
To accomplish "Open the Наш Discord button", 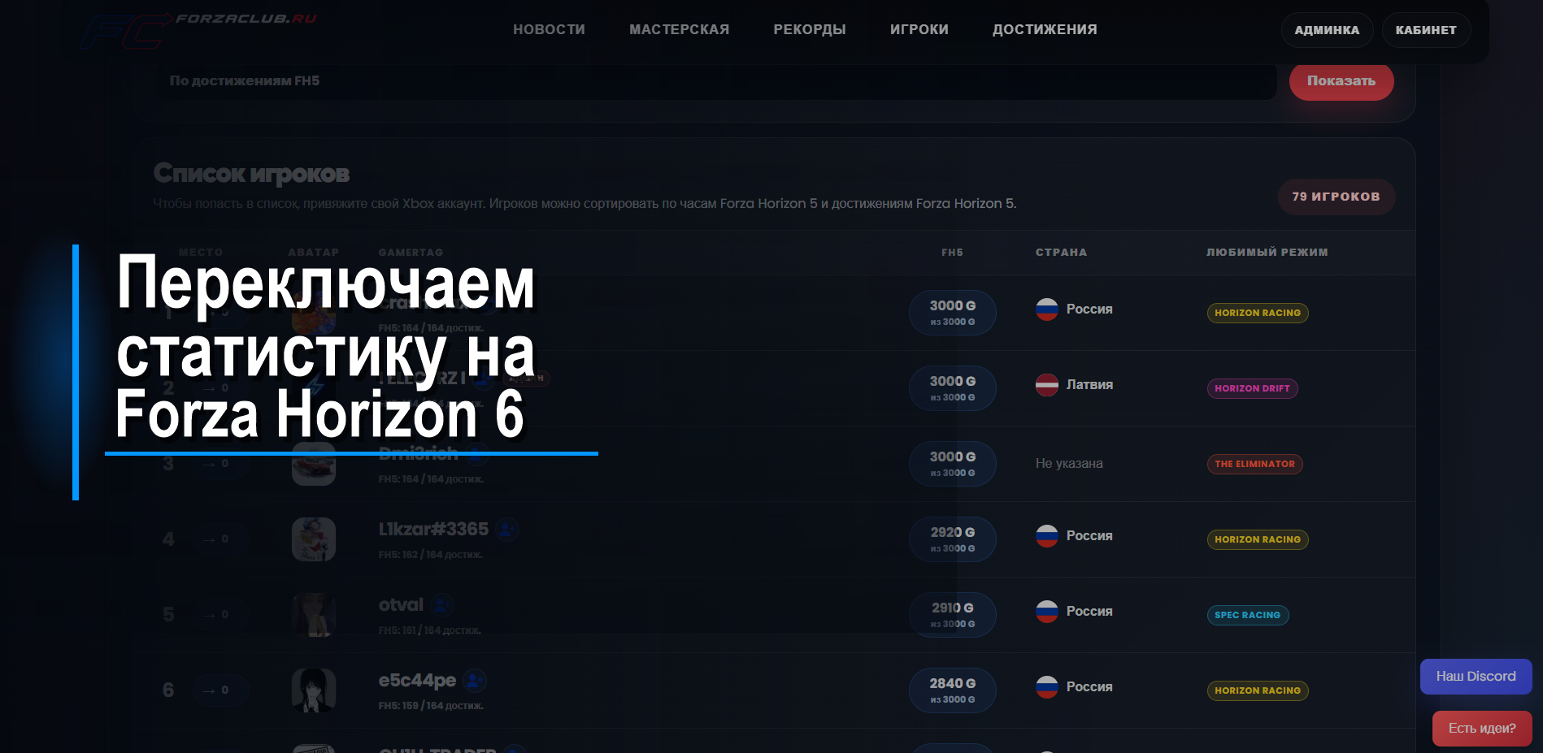I will 1476,677.
